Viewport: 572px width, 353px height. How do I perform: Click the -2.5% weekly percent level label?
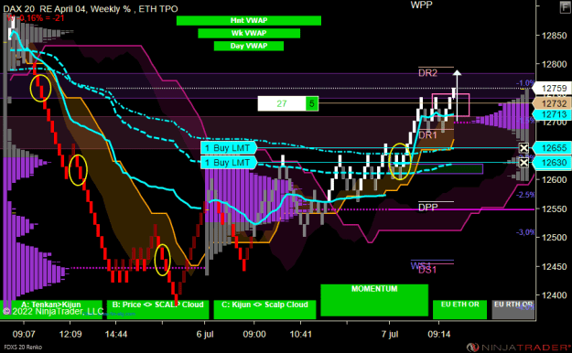tap(525, 195)
